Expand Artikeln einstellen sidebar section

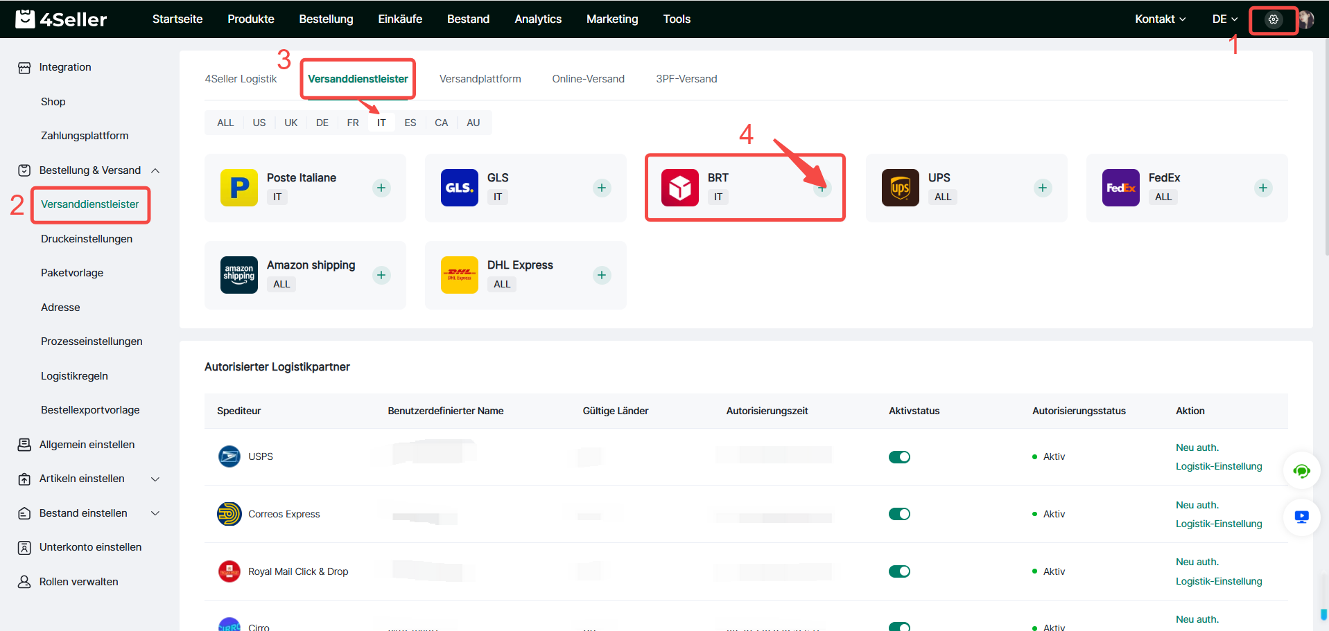155,479
